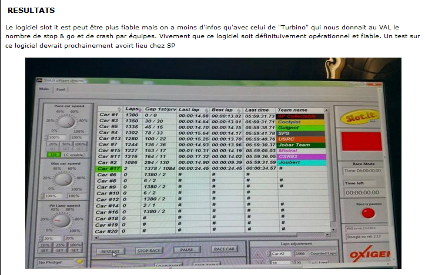This screenshot has width=425, height=275.
Task: Click the app icon in the Slot.it oXigen chrono title bar
Action: point(39,80)
